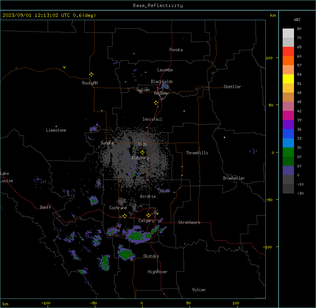Viewport: 316px width, 308px height.
Task: Click the Sylvan city label
Action: [x=143, y=90]
